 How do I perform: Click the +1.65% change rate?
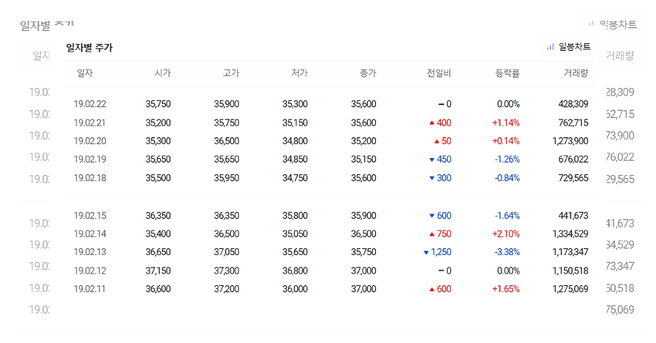(506, 289)
